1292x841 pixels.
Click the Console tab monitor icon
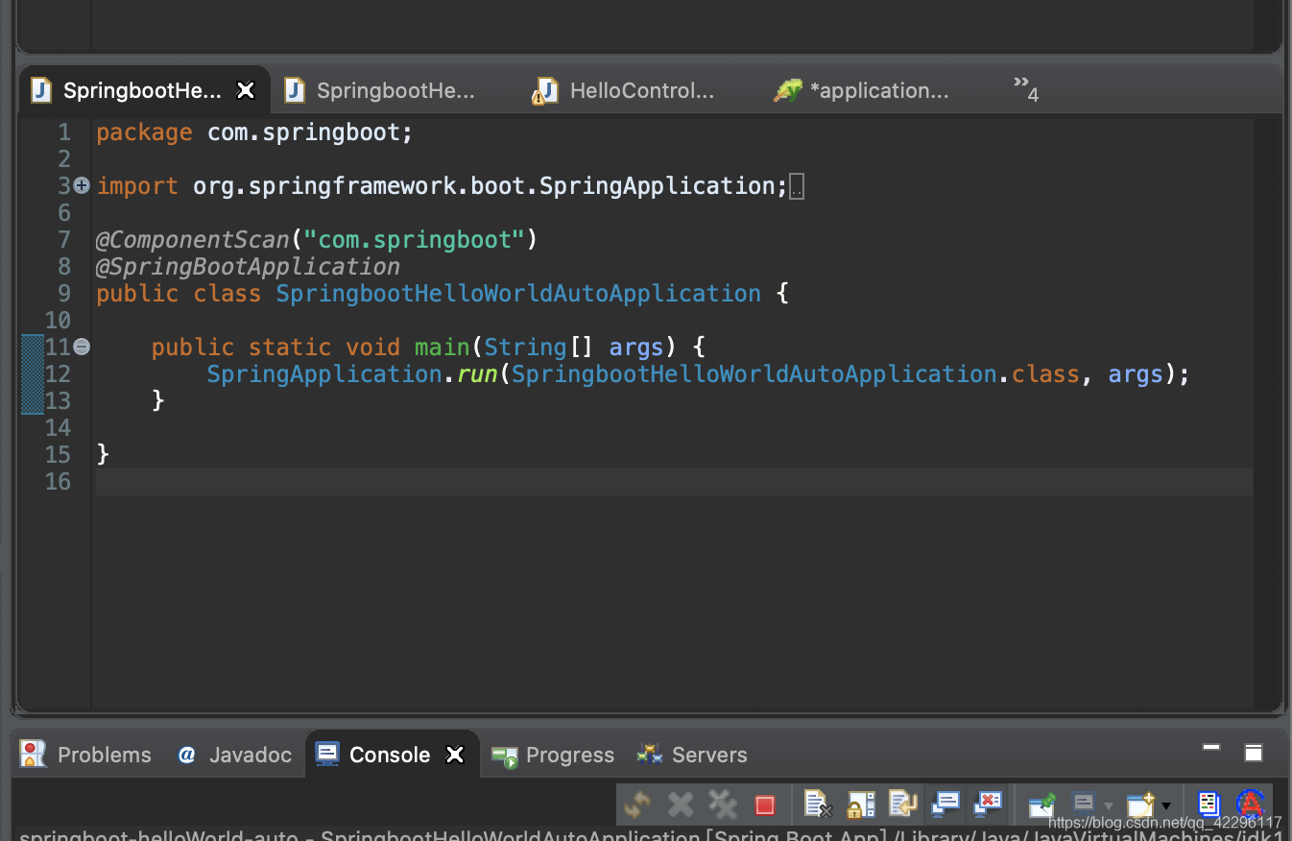click(326, 754)
